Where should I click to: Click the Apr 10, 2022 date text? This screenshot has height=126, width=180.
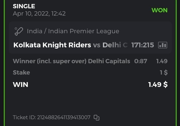click(x=39, y=14)
